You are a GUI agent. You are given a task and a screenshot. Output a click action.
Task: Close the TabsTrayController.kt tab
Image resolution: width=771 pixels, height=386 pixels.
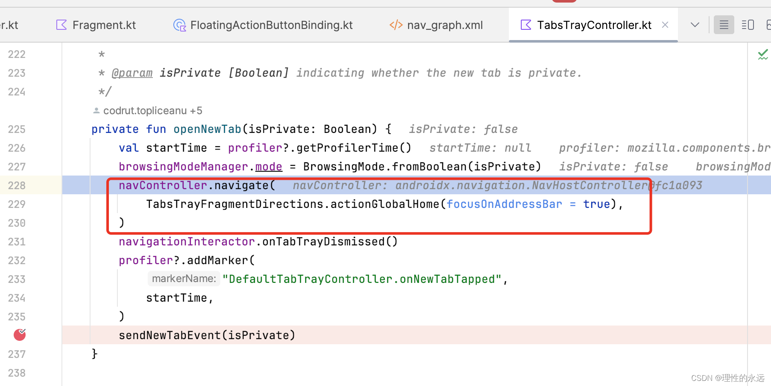coord(665,25)
